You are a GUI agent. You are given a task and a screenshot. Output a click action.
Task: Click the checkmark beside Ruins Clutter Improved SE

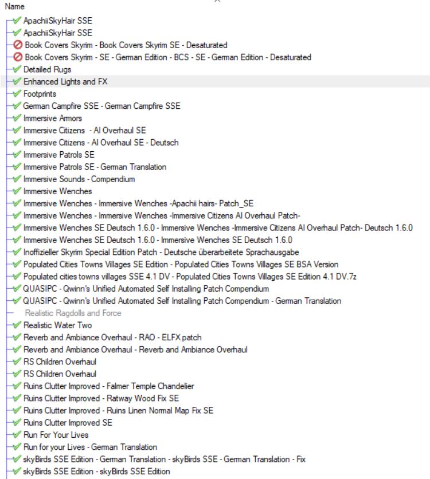(x=17, y=422)
